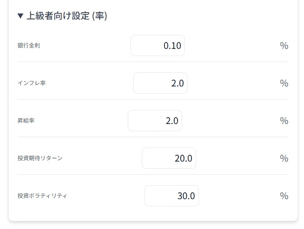Click the percent sign in the 昇給率 row

tap(284, 121)
